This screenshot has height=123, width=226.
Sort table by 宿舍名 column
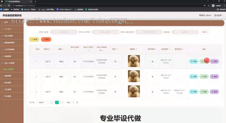click(50, 49)
